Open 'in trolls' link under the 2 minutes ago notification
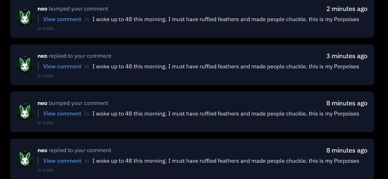 pyautogui.click(x=46, y=28)
